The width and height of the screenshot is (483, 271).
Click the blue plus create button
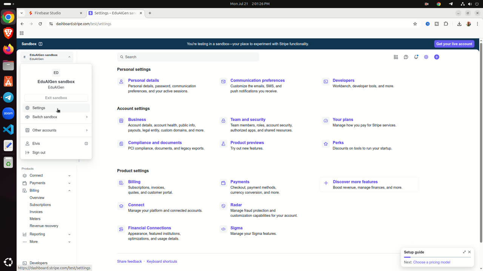click(x=437, y=57)
